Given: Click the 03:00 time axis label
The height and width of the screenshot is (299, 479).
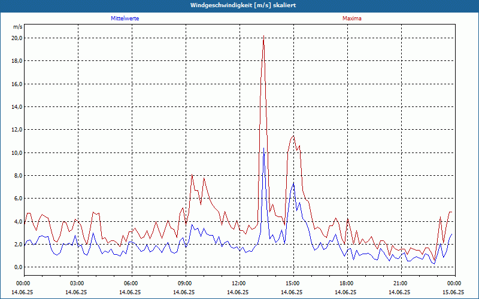Looking at the screenshot, I should pos(76,283).
